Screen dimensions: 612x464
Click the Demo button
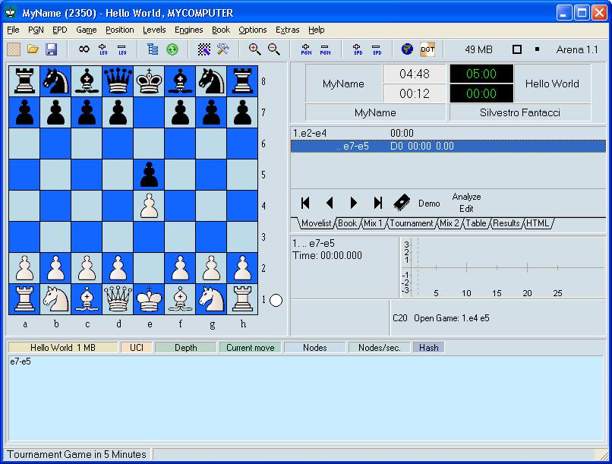click(429, 204)
